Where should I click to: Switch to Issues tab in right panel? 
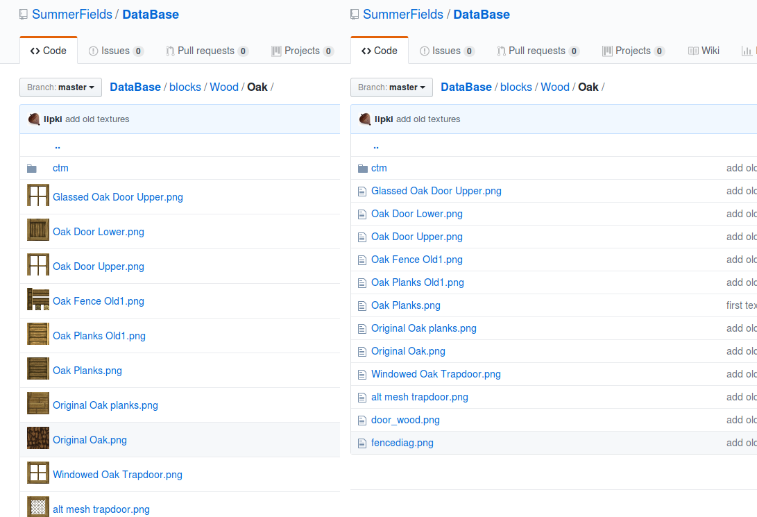[x=447, y=51]
